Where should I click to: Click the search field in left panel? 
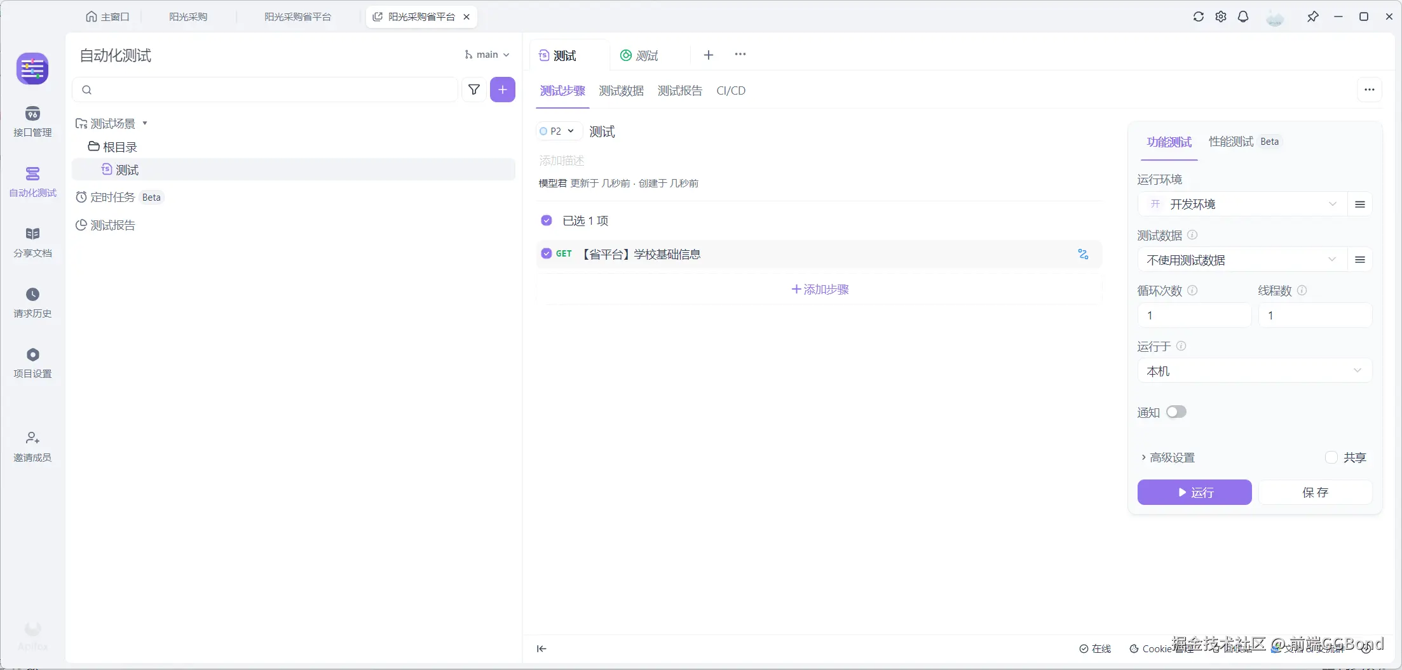click(x=266, y=90)
